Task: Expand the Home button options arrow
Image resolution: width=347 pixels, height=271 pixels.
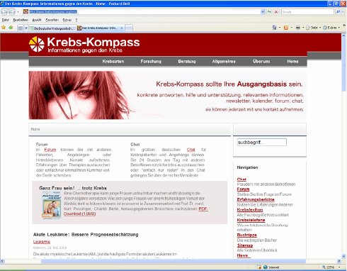Action: [x=280, y=28]
